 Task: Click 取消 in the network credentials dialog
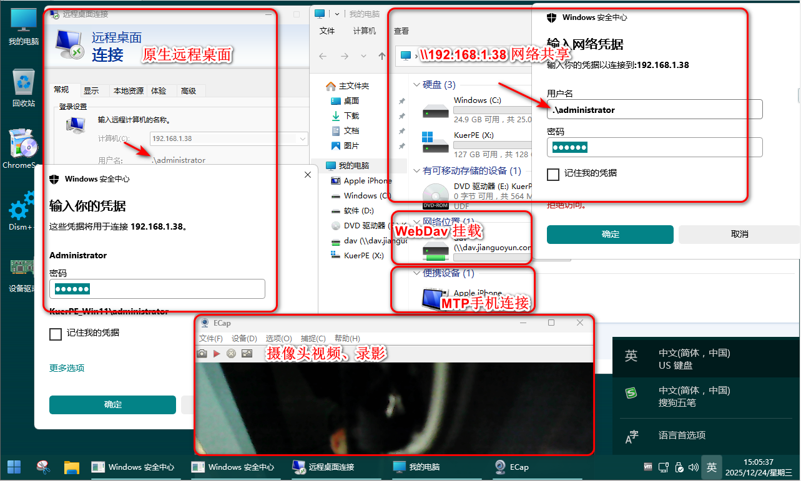click(x=739, y=235)
